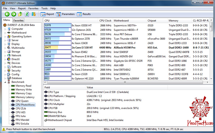Sort by CPU Clock column header

point(105,21)
